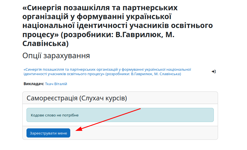Click the "Опції зарахування" heading
This screenshot has width=247, height=150.
coord(56,55)
